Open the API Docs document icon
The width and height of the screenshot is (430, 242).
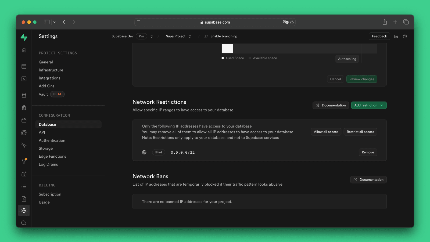pyautogui.click(x=24, y=199)
